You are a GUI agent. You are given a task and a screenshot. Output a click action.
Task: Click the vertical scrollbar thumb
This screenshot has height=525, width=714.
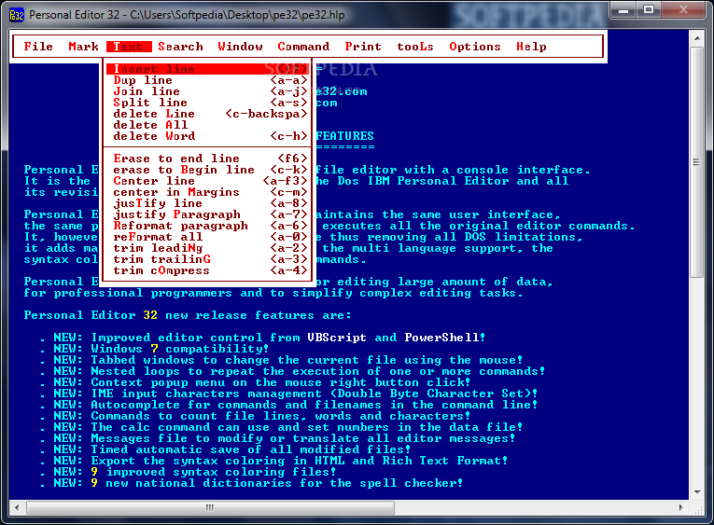[x=697, y=162]
